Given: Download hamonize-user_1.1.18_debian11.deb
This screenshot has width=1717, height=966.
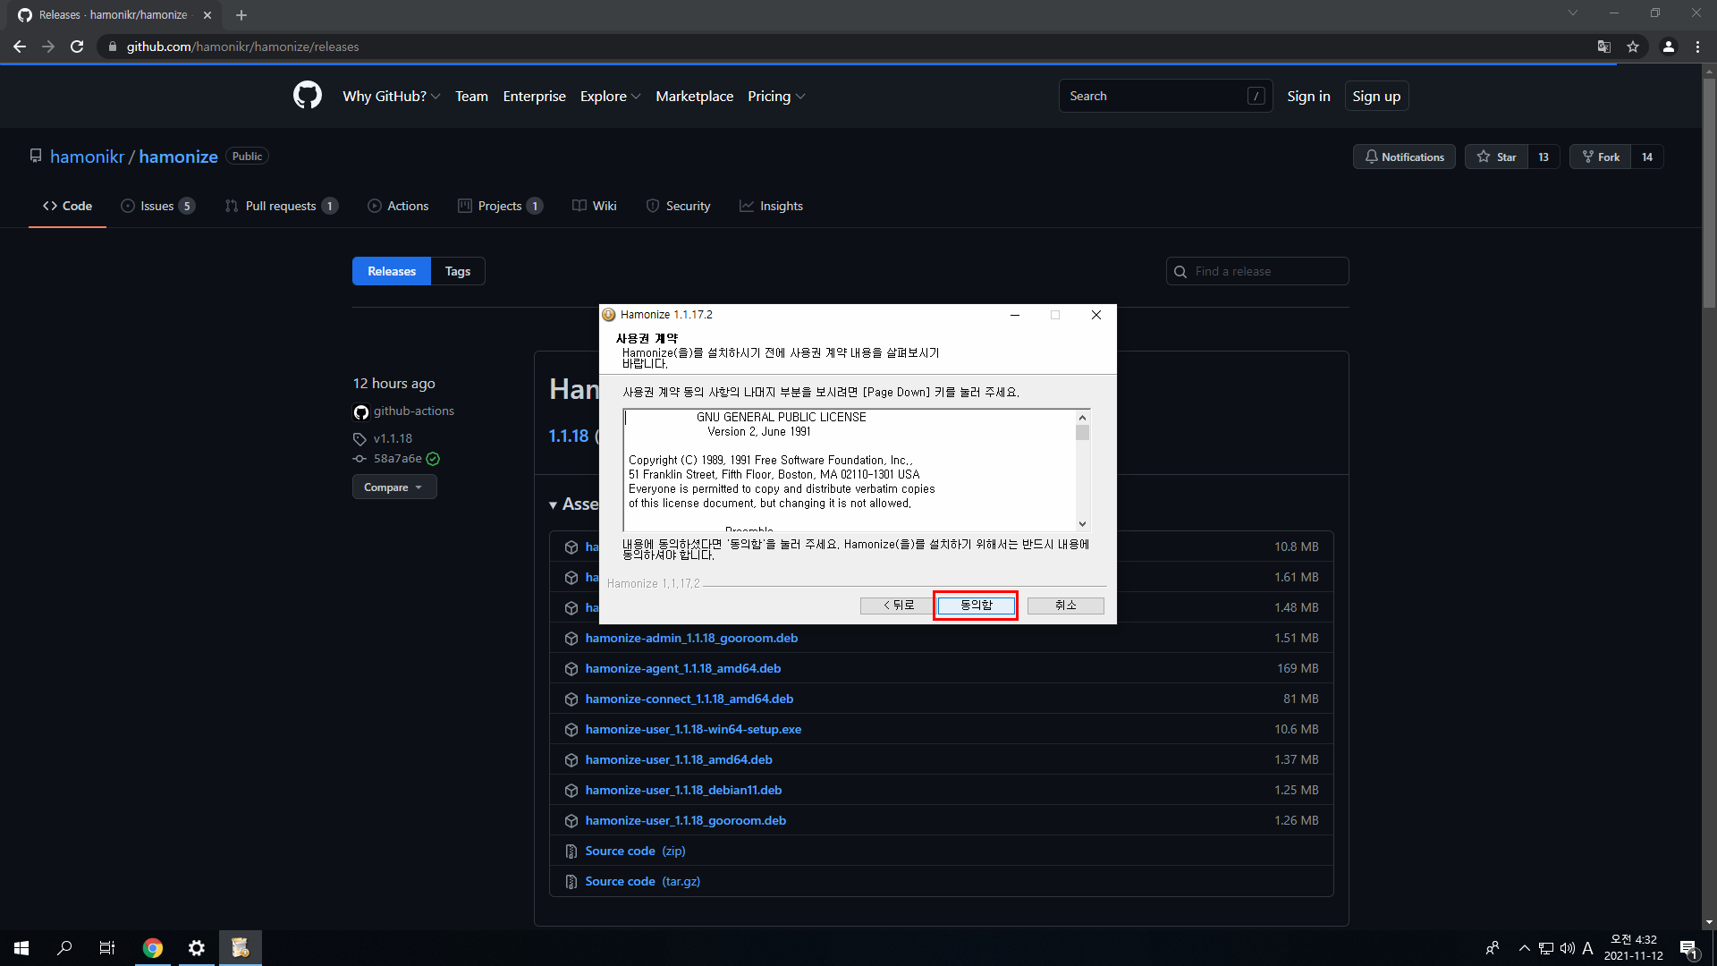Looking at the screenshot, I should pyautogui.click(x=683, y=790).
